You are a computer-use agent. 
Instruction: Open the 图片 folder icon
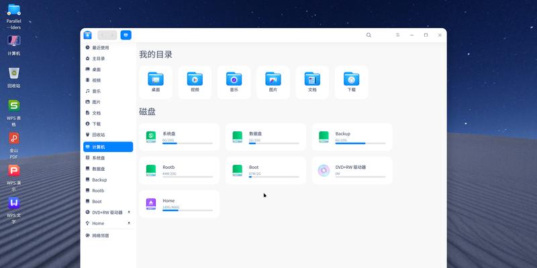pyautogui.click(x=273, y=79)
